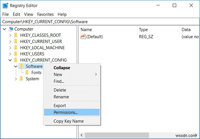Viewport: 200px width, 139px height.
Task: Expand the System key arrow
Action: (16, 79)
